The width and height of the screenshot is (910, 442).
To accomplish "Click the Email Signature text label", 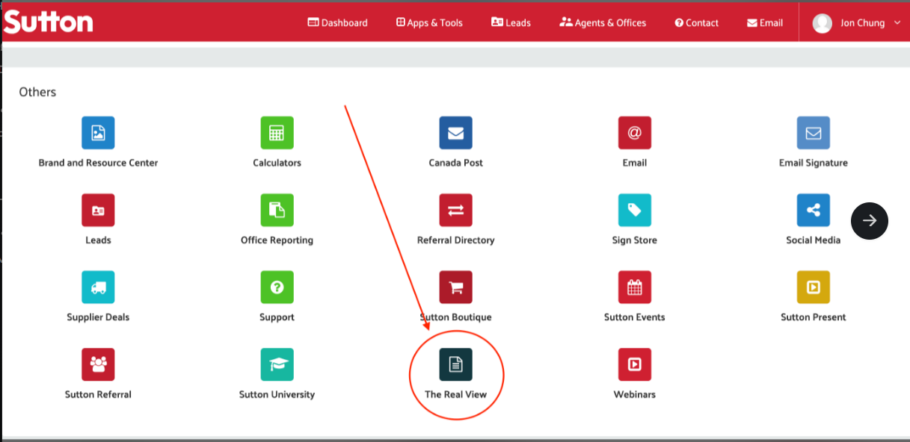I will [x=813, y=163].
